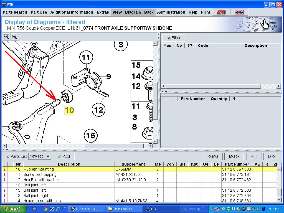This screenshot has width=284, height=213.
Task: Click BMW icon in quick launch bar
Action: pos(52,209)
